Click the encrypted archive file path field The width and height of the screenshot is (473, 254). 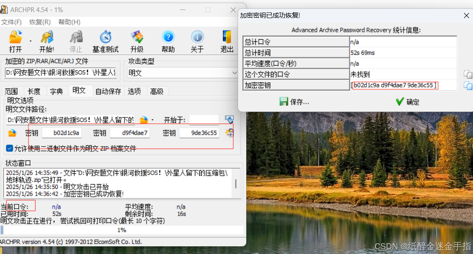[61, 73]
